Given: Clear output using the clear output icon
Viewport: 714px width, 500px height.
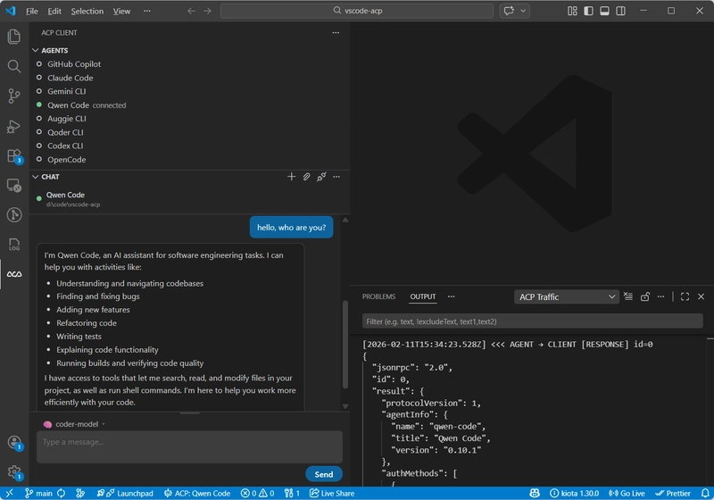Looking at the screenshot, I should pos(629,296).
